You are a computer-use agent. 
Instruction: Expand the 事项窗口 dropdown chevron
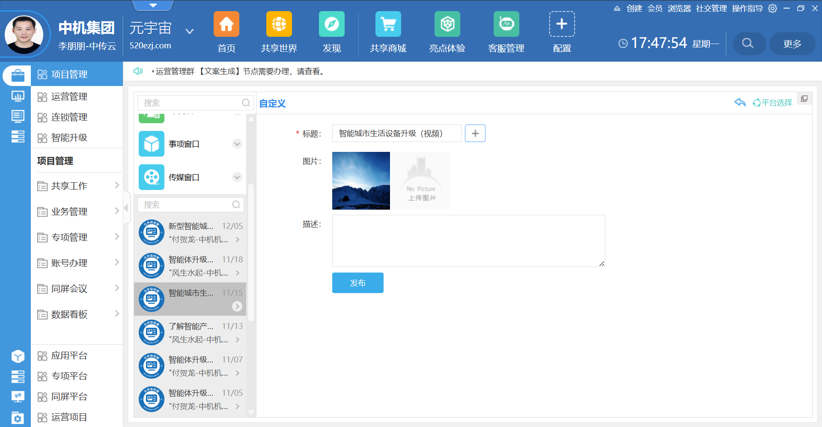(237, 144)
